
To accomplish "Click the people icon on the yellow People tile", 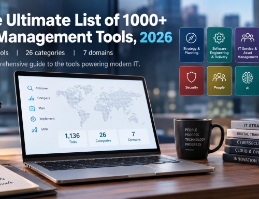I will point(219,77).
